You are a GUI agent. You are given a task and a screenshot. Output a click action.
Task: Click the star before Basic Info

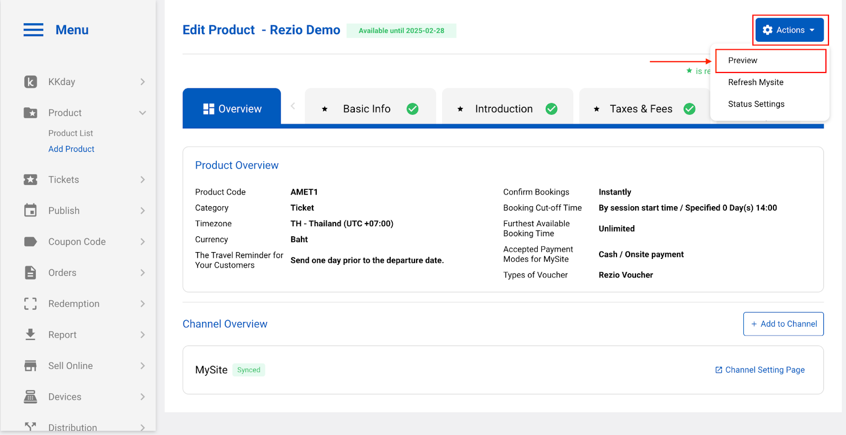coord(325,109)
